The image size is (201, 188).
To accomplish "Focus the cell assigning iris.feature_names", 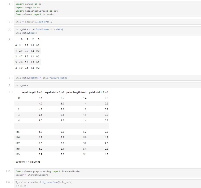I will pyautogui.click(x=108, y=78).
